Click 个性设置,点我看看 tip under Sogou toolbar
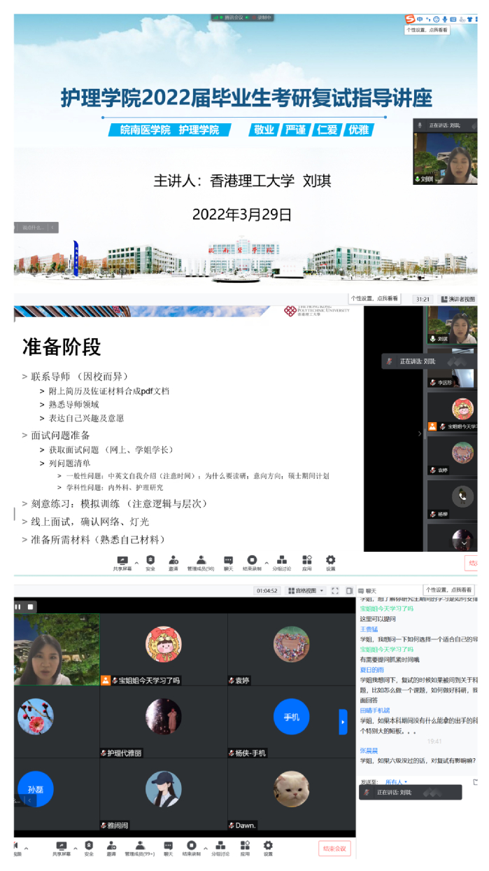The height and width of the screenshot is (871, 489). pyautogui.click(x=427, y=30)
